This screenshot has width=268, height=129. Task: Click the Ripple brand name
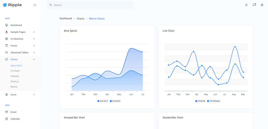15,5
